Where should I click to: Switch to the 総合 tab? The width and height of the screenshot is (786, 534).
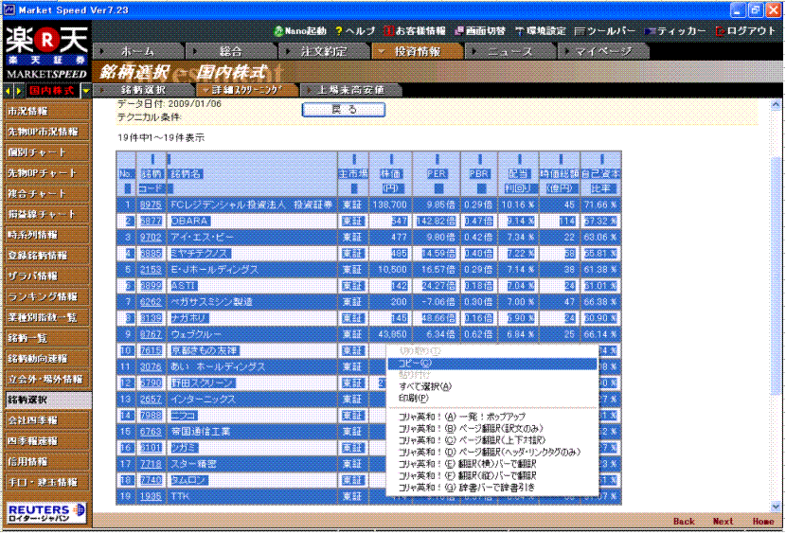tap(231, 51)
